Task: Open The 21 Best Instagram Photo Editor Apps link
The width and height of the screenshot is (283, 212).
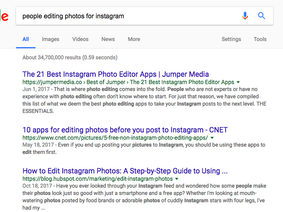Action: (116, 74)
